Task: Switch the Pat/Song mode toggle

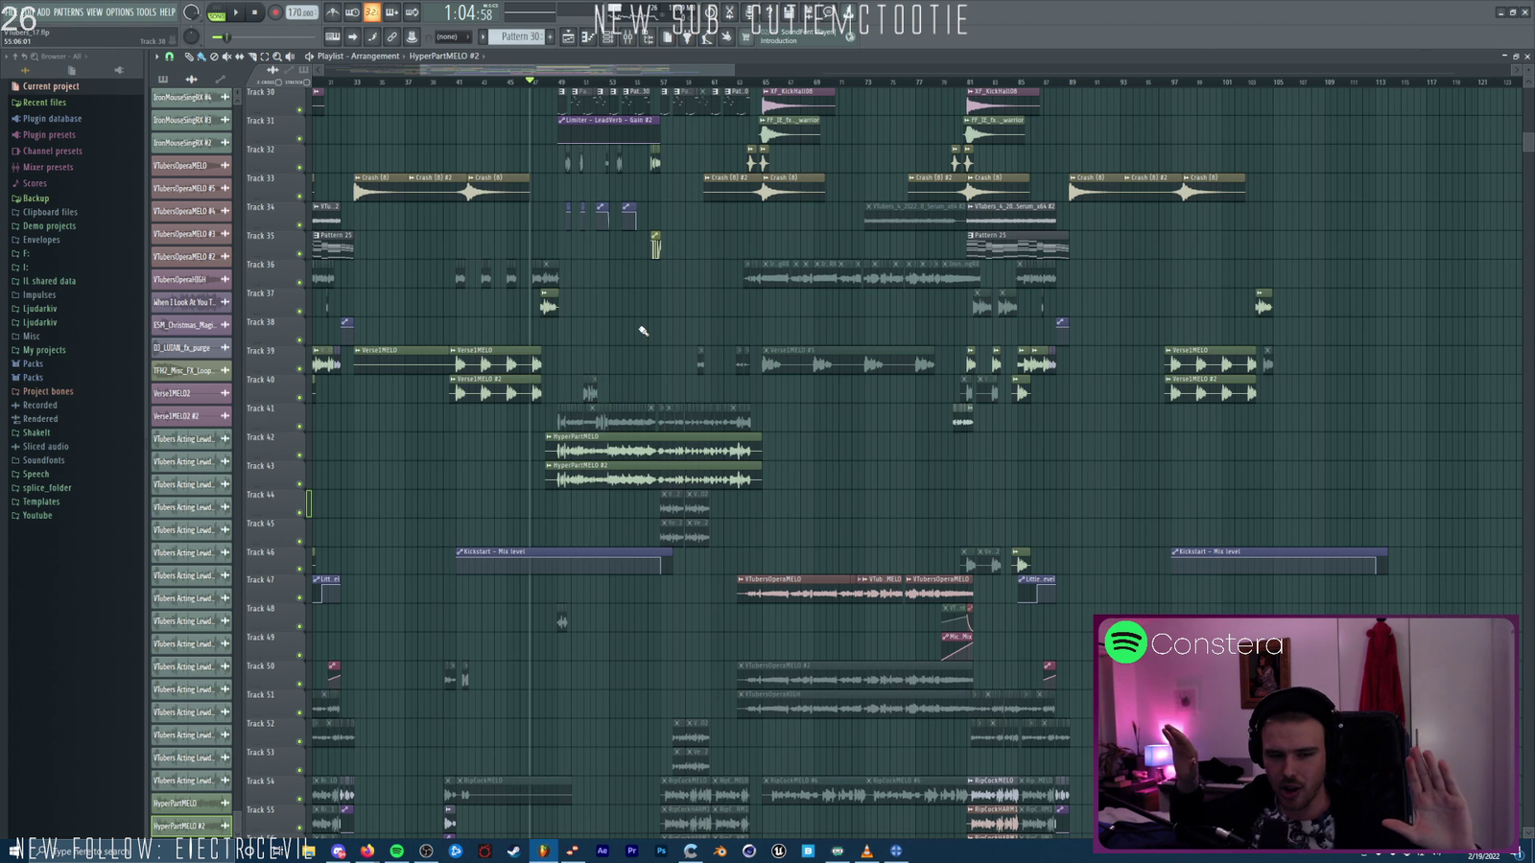Action: [217, 13]
